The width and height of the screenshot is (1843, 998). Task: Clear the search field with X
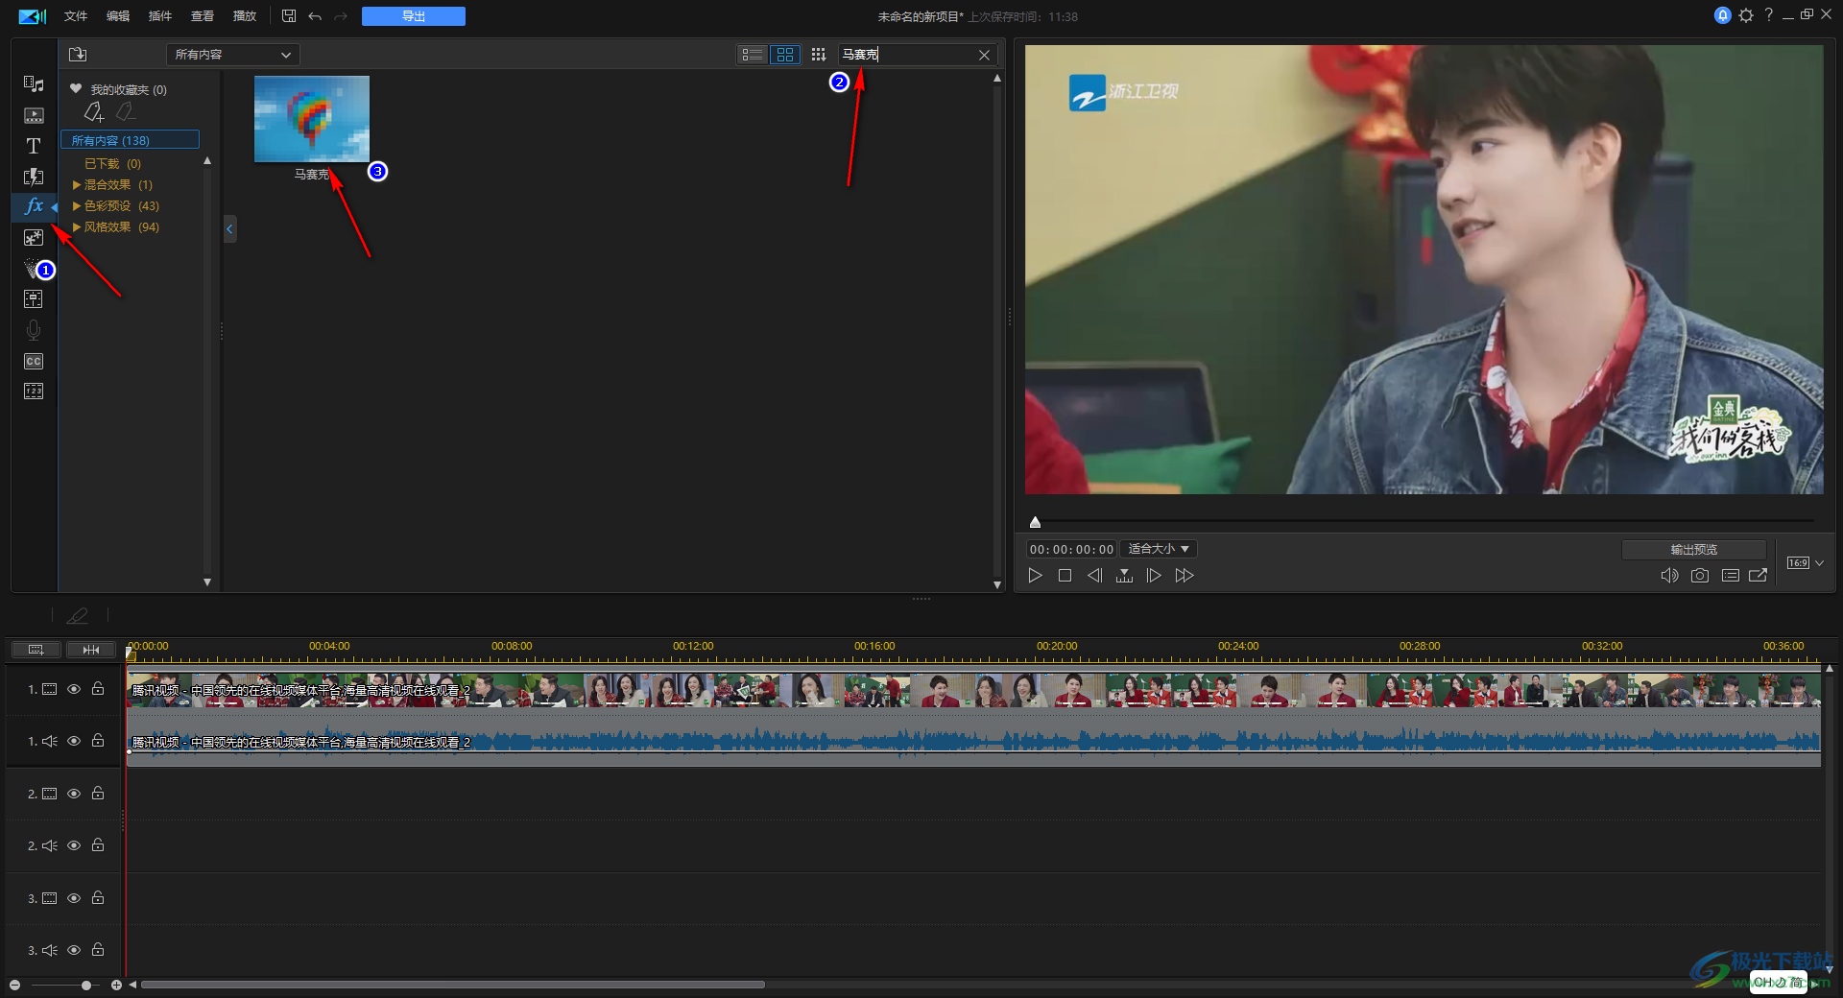click(984, 55)
